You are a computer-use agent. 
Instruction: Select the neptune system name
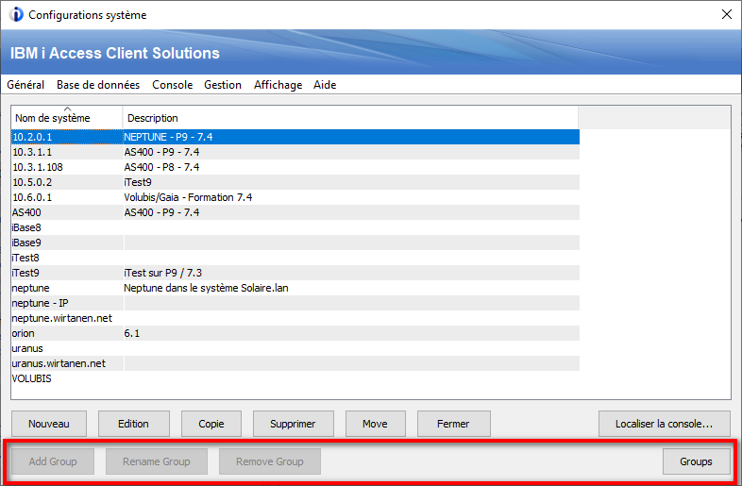click(x=30, y=288)
